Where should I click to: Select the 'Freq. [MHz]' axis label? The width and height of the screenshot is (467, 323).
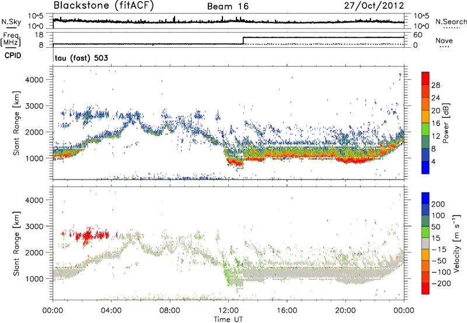click(x=11, y=40)
